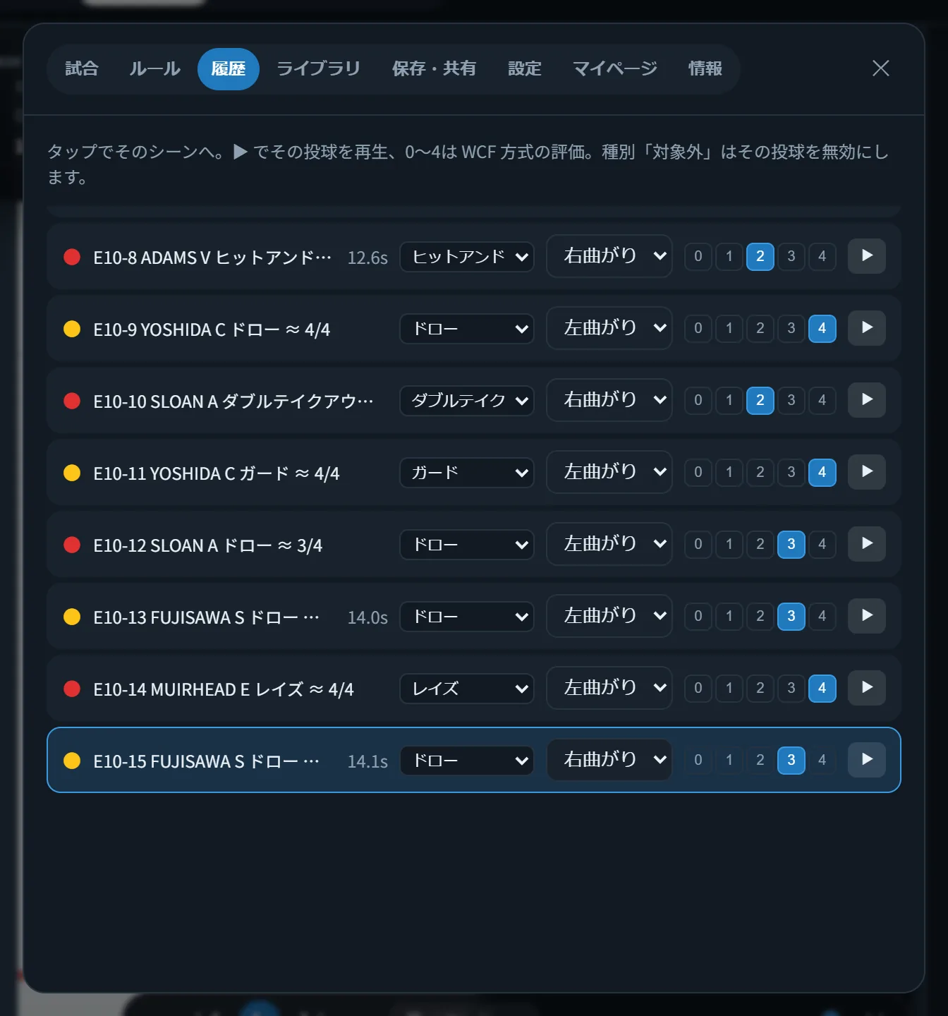Open ドロー shot type dropdown for E10-9
The image size is (948, 1016).
pos(467,329)
